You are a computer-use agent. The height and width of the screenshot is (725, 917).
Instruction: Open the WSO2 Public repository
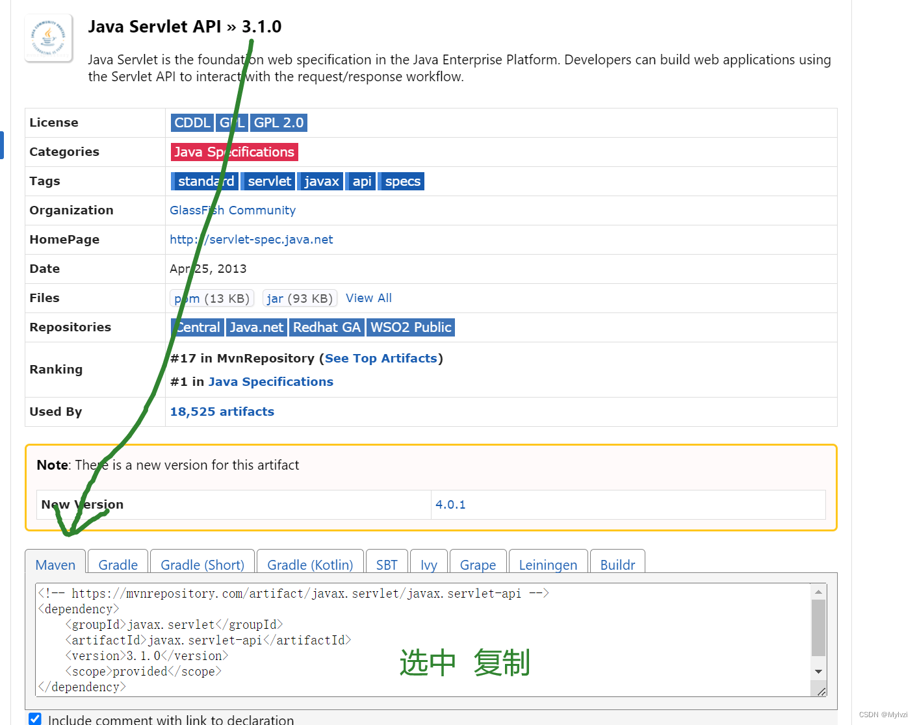[x=411, y=327]
